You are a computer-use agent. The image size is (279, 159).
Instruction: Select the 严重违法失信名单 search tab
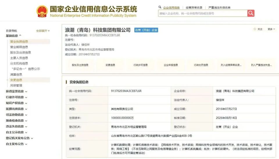pyautogui.click(x=219, y=8)
